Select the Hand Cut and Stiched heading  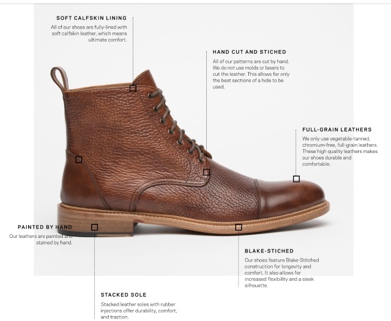pyautogui.click(x=250, y=52)
